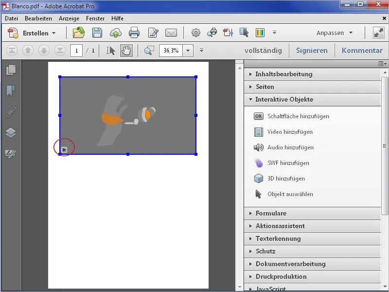Viewport: 389px width, 292px height.
Task: Save the document with the floppy disk icon
Action: 97,33
